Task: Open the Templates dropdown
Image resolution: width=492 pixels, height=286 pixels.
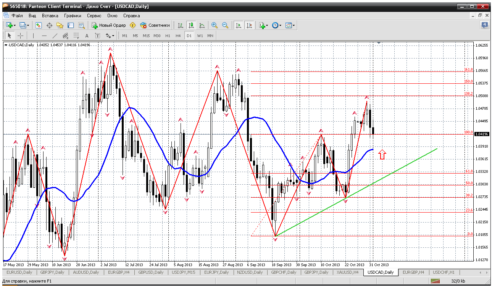Action: coord(294,26)
